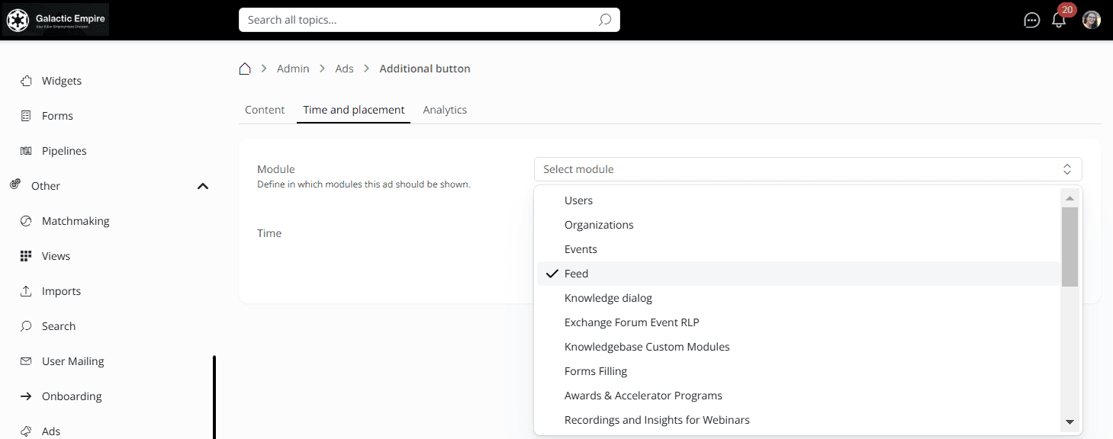Navigate to Ads breadcrumb link
This screenshot has height=439, width=1113.
pos(344,69)
